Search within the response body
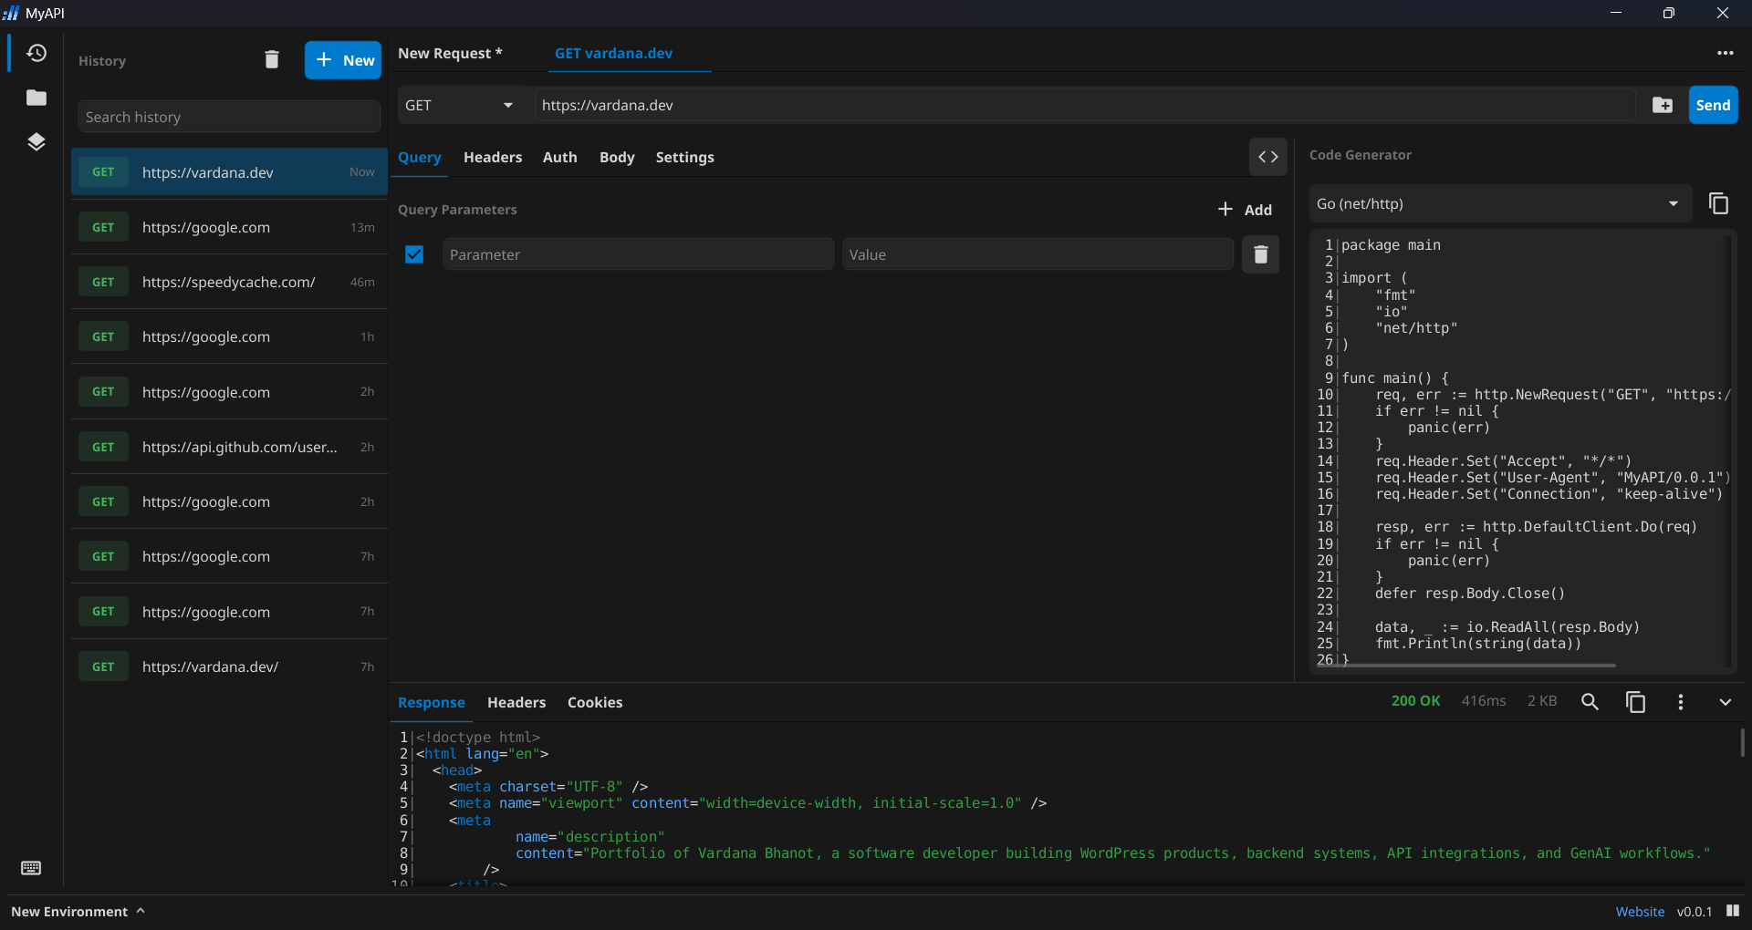Image resolution: width=1752 pixels, height=930 pixels. pos(1590,702)
